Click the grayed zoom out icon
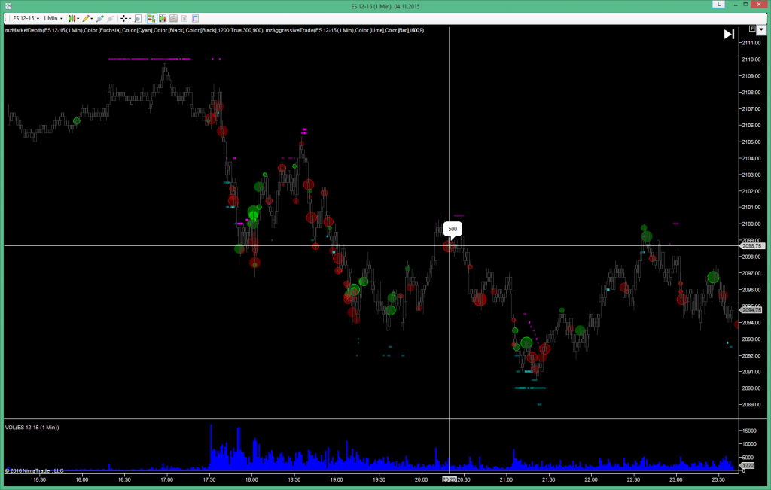Screen dimensions: 771x490 coord(111,18)
